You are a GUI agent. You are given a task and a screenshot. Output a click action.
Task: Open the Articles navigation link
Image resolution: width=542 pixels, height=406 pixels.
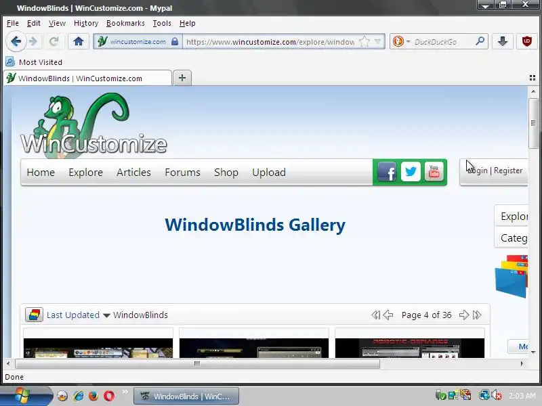133,173
